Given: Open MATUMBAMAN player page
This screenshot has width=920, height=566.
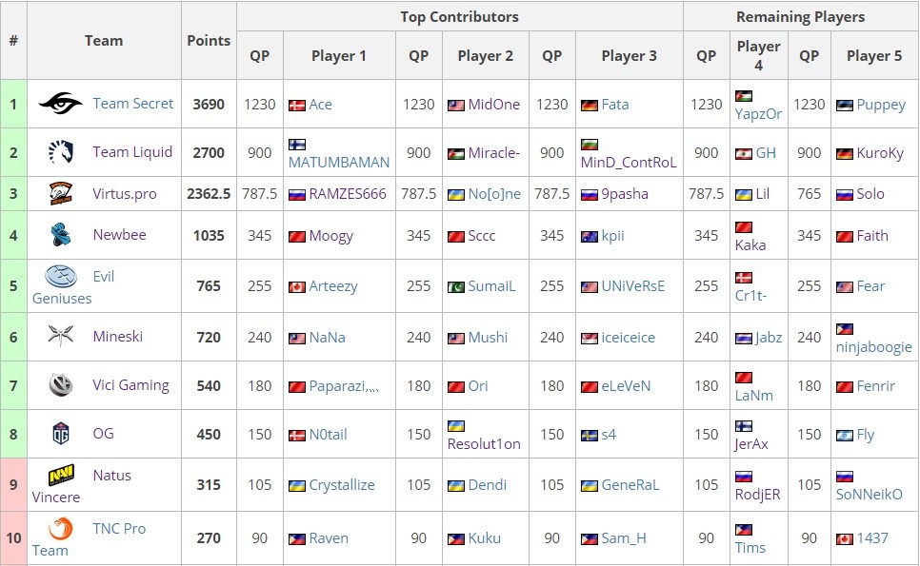Looking at the screenshot, I should click(338, 163).
